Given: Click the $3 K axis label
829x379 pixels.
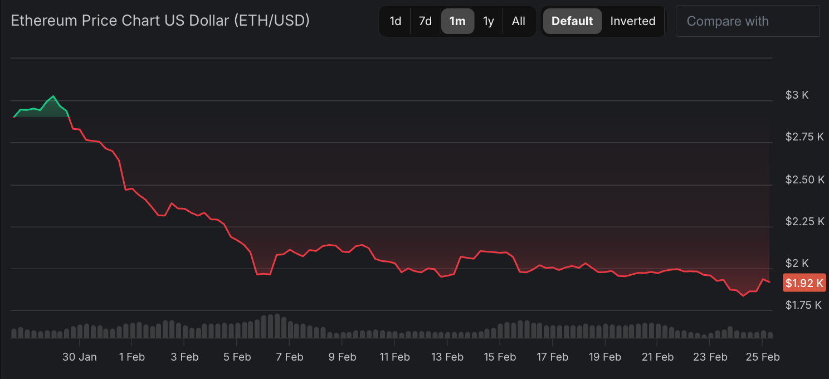Looking at the screenshot, I should [797, 95].
